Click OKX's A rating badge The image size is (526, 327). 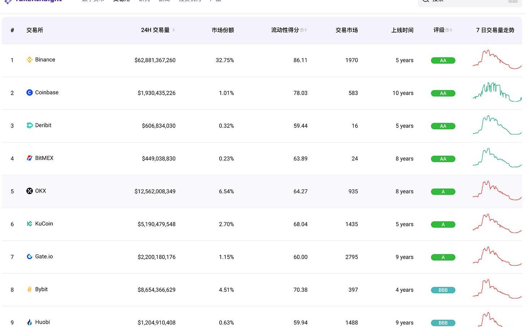click(x=443, y=192)
